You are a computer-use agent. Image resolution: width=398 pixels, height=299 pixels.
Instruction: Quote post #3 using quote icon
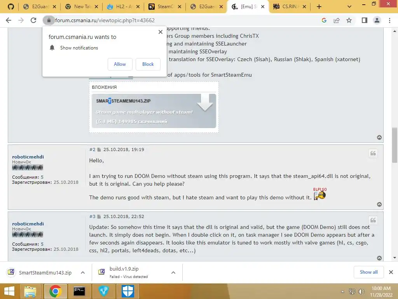pos(373,220)
